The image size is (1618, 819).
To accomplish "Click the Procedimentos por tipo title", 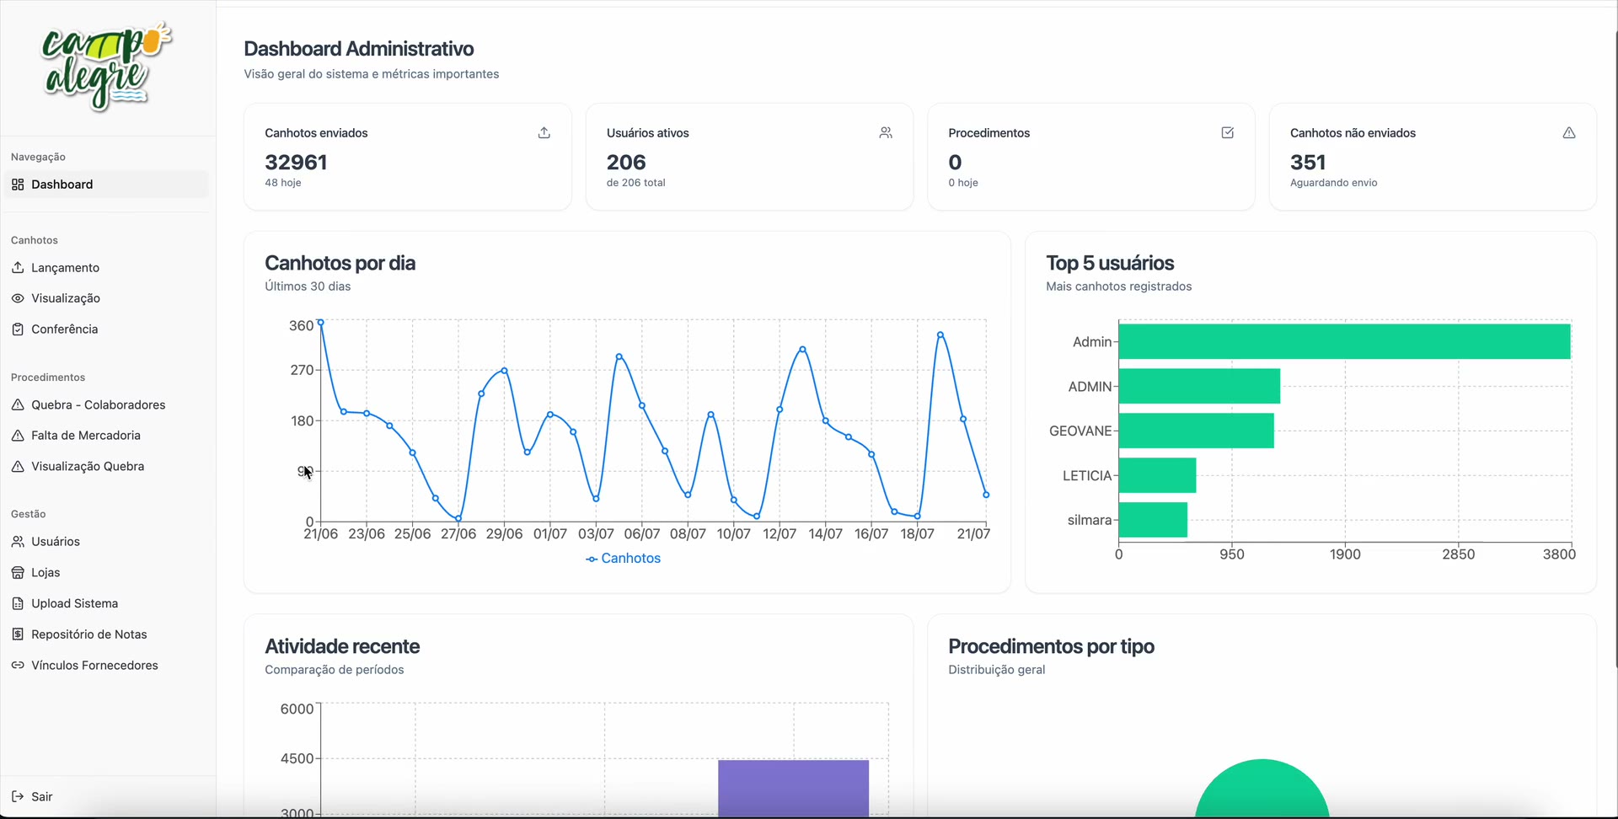I will coord(1051,646).
